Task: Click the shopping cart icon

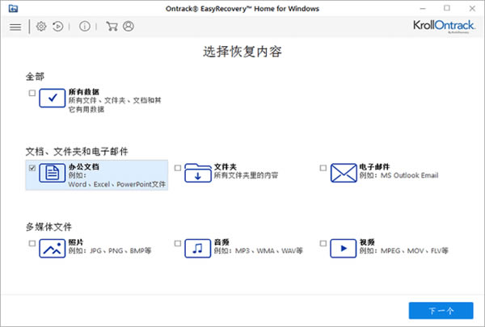Action: click(x=112, y=27)
